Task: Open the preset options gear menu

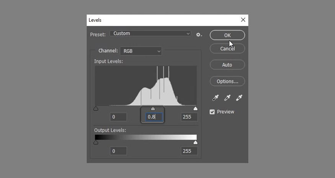Action: (199, 34)
